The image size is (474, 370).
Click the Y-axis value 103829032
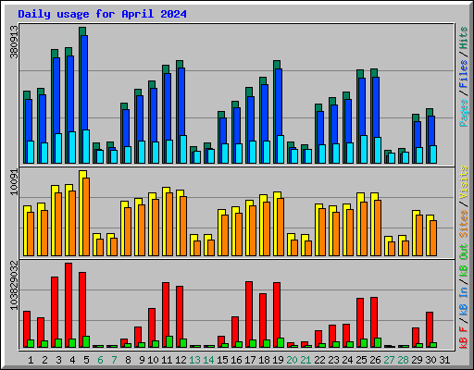14,285
